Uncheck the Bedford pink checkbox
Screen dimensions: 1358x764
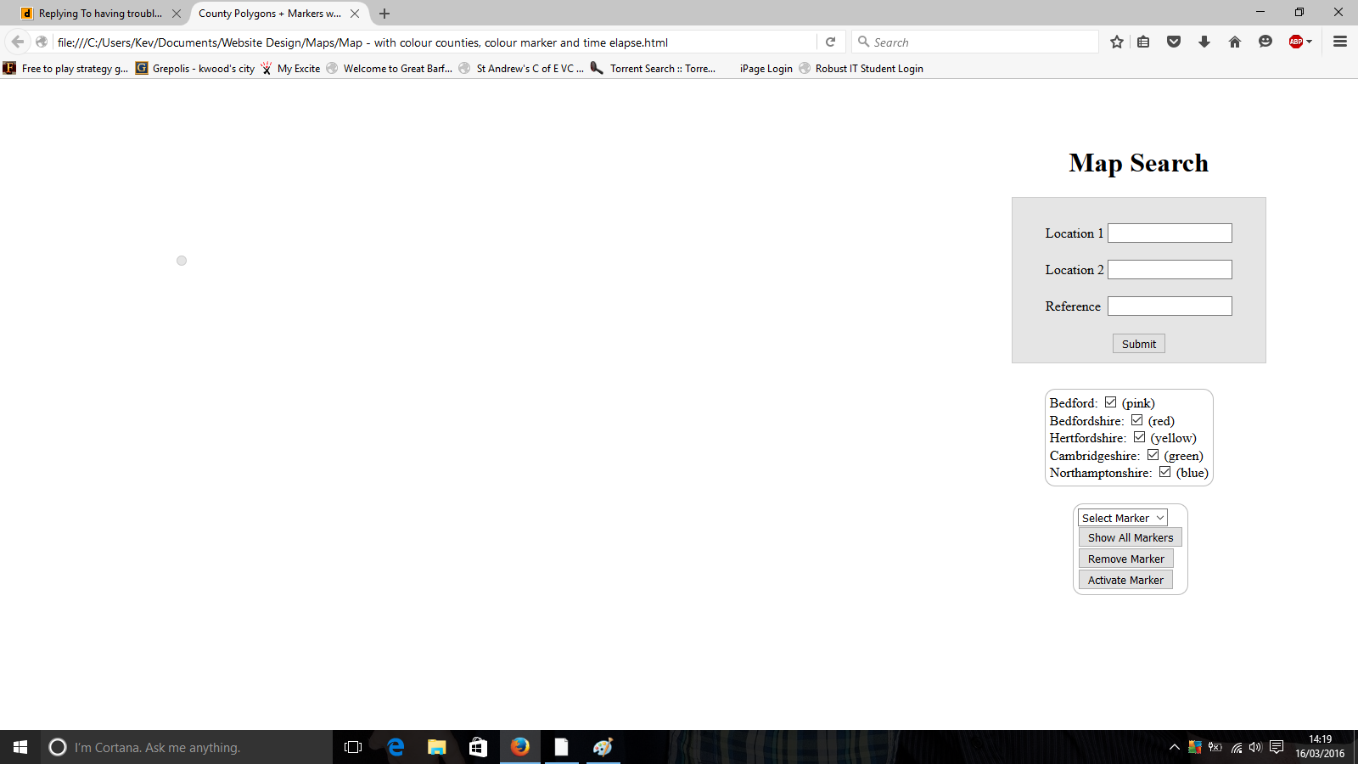1110,402
